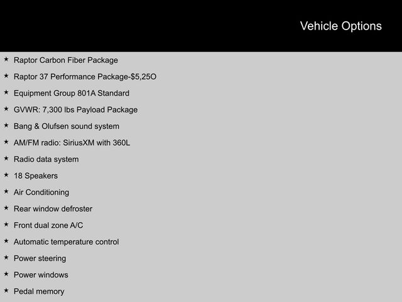Click the GVWR: 7,300 lbs Payload Package line
This screenshot has width=402, height=302.
tap(75, 109)
